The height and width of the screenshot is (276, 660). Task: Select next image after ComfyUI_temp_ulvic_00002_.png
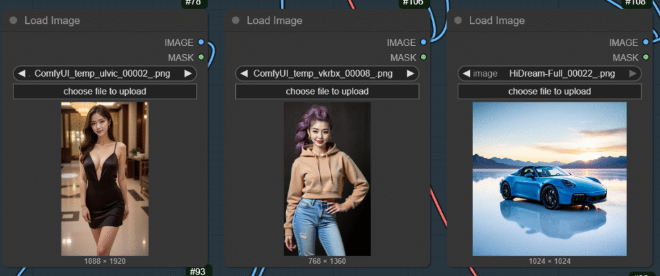[x=188, y=74]
